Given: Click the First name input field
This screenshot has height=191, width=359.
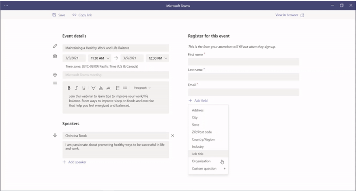Looking at the screenshot, I should [x=243, y=62].
